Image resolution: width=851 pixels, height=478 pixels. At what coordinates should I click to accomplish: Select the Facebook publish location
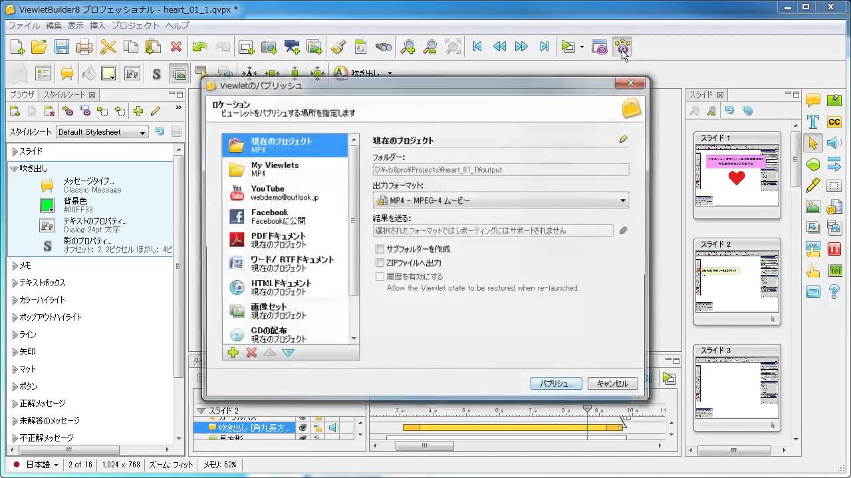pos(286,216)
